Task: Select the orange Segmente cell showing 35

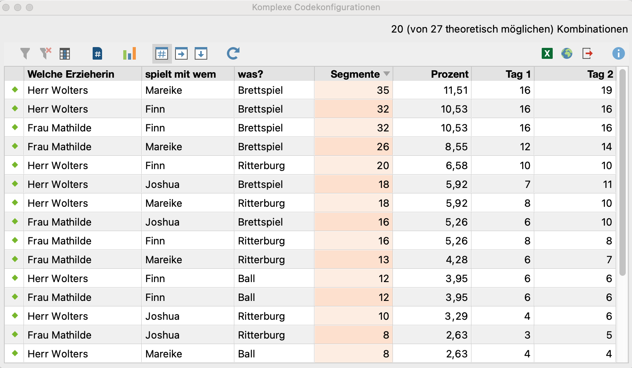Action: [x=353, y=90]
